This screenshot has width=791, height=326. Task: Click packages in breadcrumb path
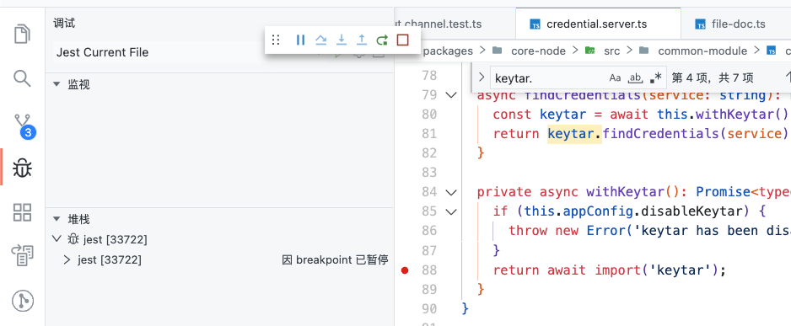449,51
